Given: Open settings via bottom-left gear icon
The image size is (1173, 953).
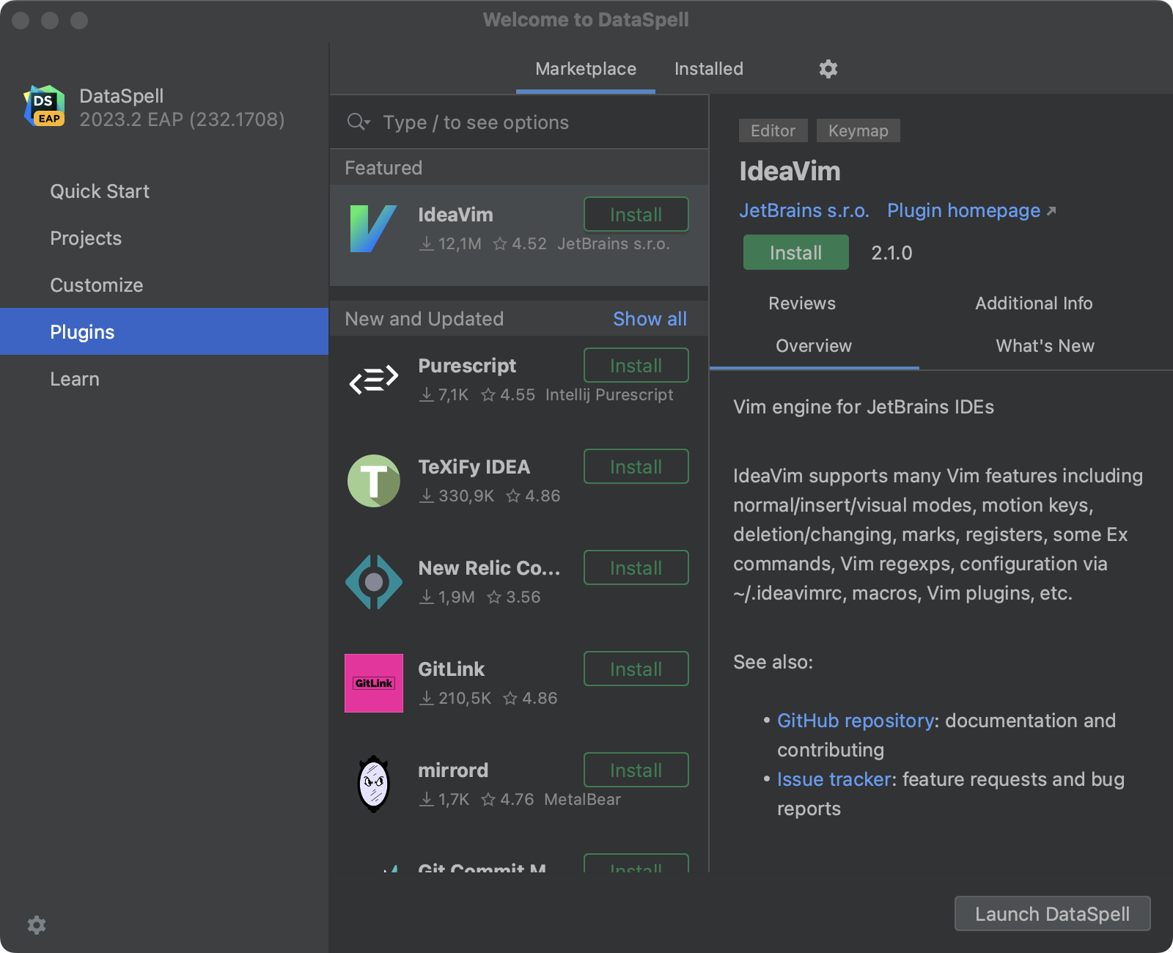Looking at the screenshot, I should [36, 925].
